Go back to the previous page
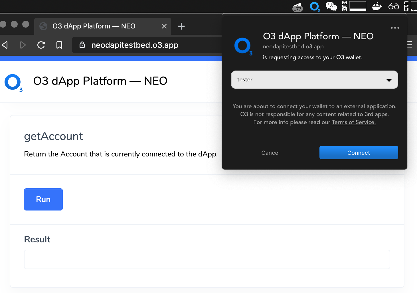 coord(5,45)
